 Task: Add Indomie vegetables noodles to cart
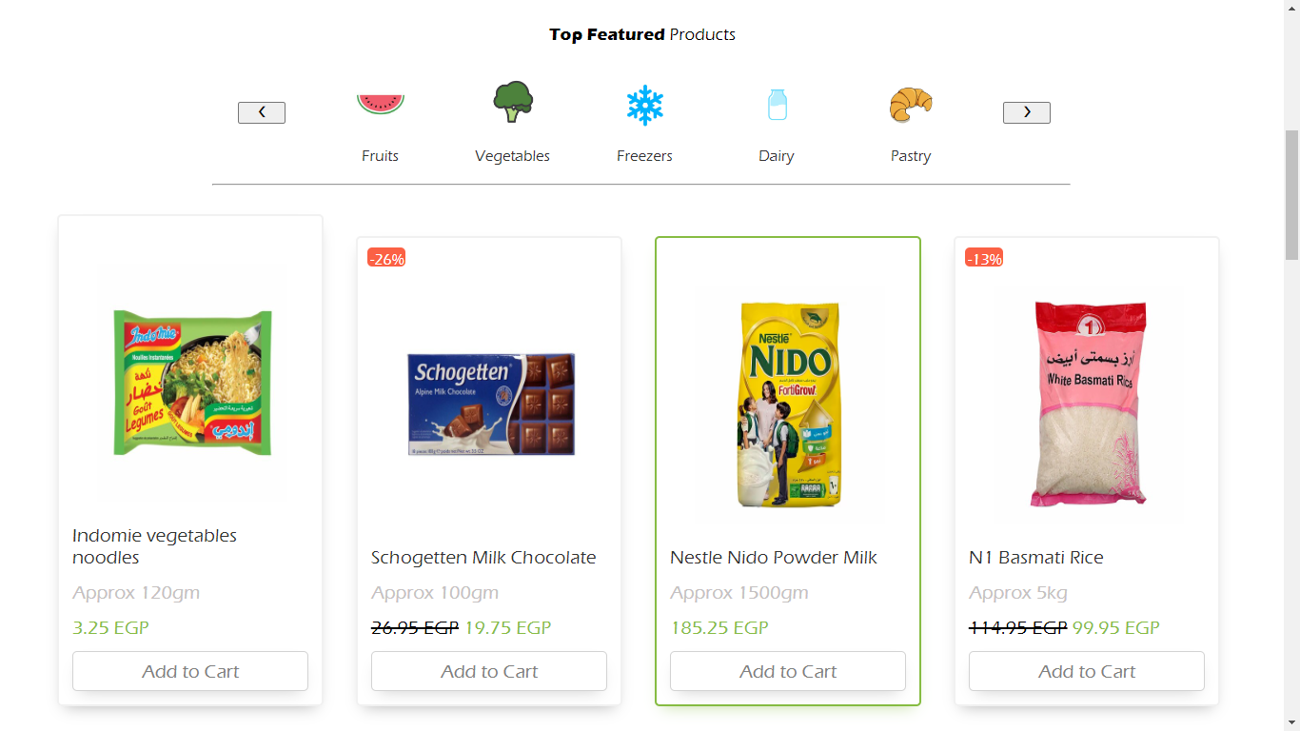tap(189, 671)
